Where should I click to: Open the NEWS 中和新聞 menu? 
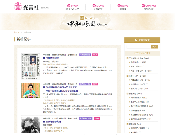(x=123, y=7)
